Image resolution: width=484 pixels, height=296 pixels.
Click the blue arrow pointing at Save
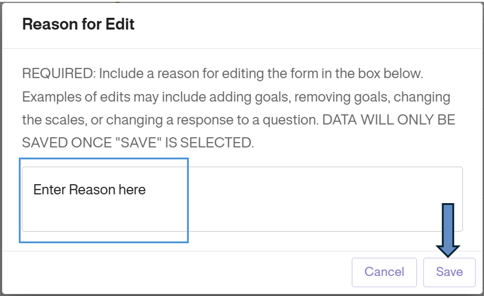coord(449,228)
